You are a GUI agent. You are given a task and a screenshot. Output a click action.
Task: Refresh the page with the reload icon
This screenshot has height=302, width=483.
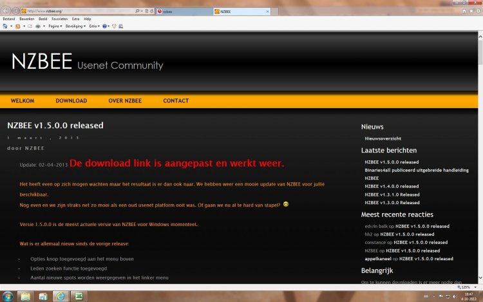[152, 11]
